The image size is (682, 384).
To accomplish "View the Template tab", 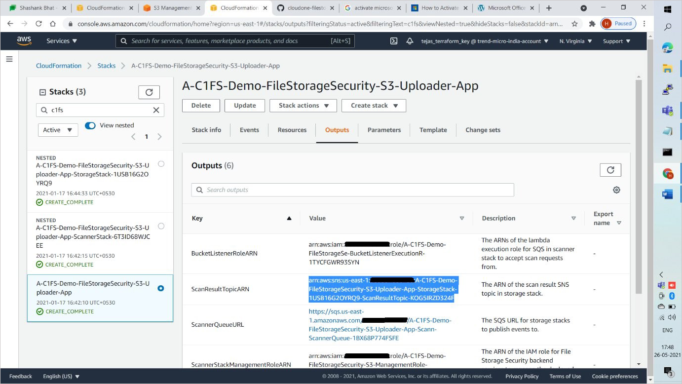I will (x=433, y=130).
